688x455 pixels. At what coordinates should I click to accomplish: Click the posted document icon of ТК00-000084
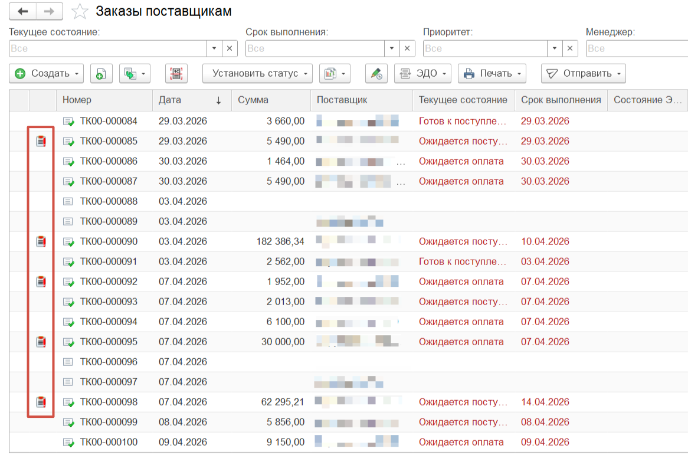pyautogui.click(x=68, y=122)
